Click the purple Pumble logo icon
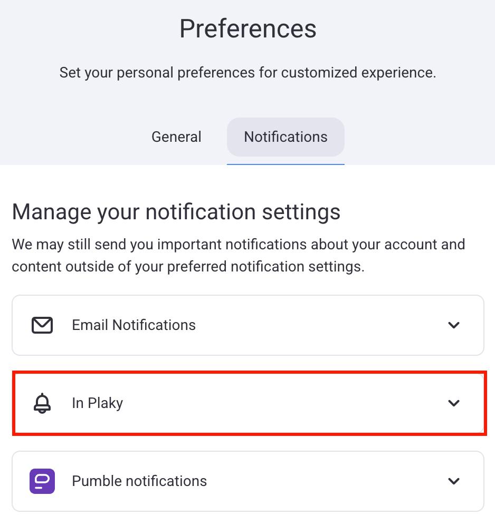Screen dimensions: 495x525 pos(42,481)
